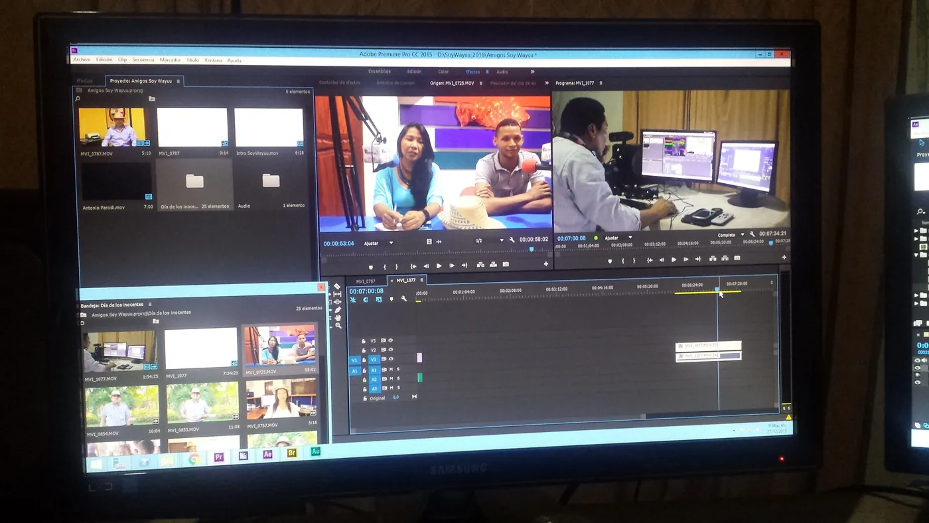Switch to the Color workspace tab
Image resolution: width=929 pixels, height=523 pixels.
click(x=443, y=72)
